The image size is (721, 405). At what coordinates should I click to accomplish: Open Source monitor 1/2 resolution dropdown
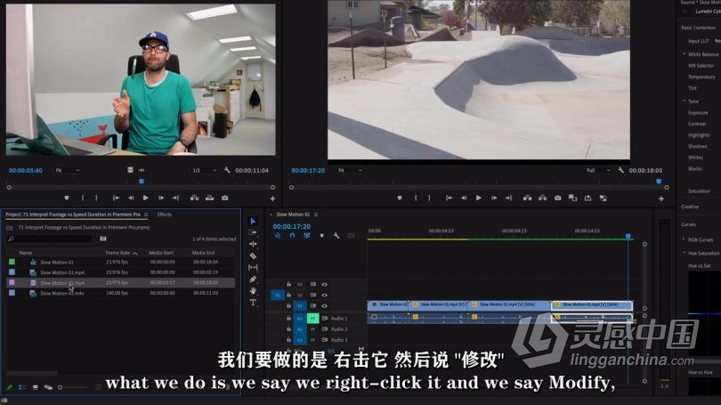(x=204, y=170)
